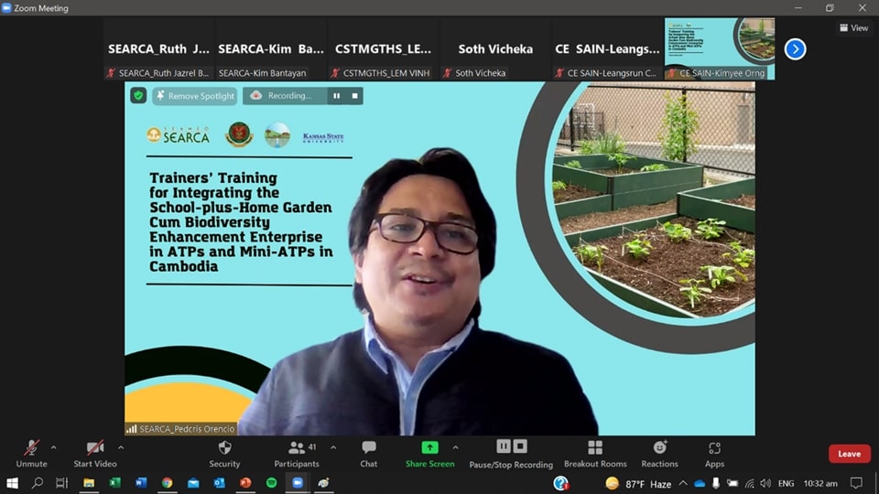Open the Apps panel
879x494 pixels.
pos(714,448)
